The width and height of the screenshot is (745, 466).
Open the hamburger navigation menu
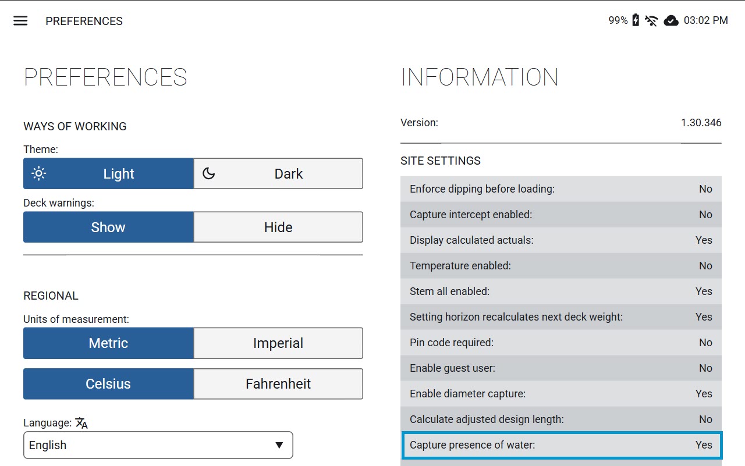coord(20,21)
